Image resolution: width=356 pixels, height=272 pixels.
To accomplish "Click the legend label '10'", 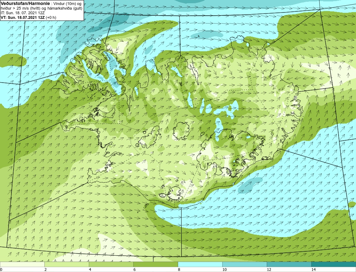I will [x=225, y=270].
